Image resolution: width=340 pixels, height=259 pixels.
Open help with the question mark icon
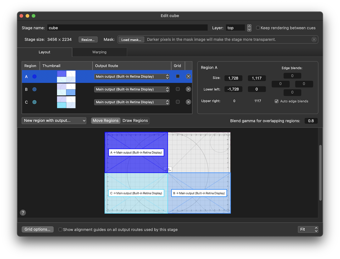click(23, 213)
